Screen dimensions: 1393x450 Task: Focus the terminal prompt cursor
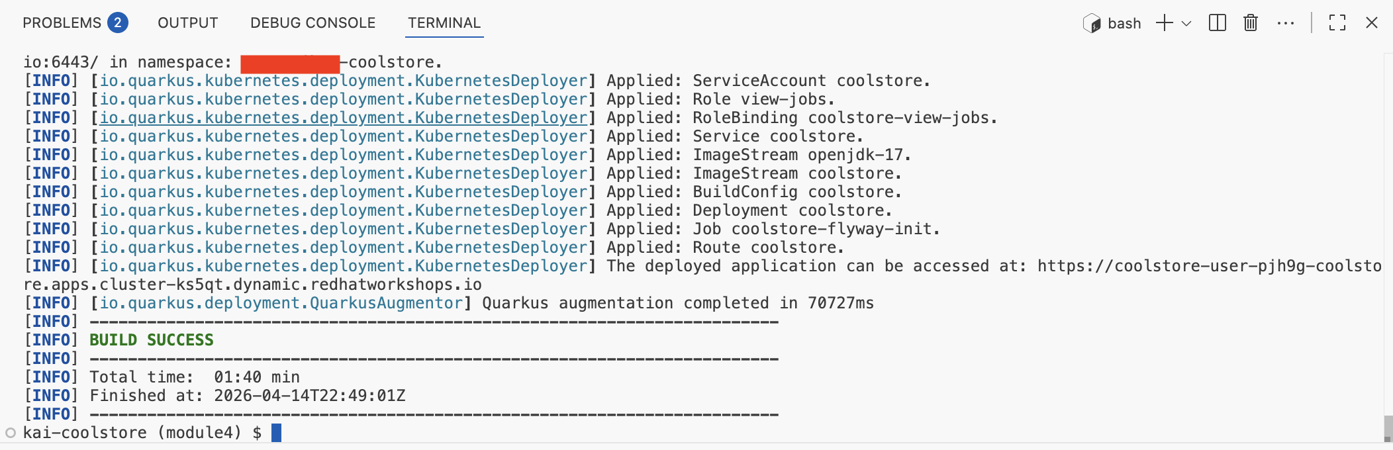click(276, 433)
